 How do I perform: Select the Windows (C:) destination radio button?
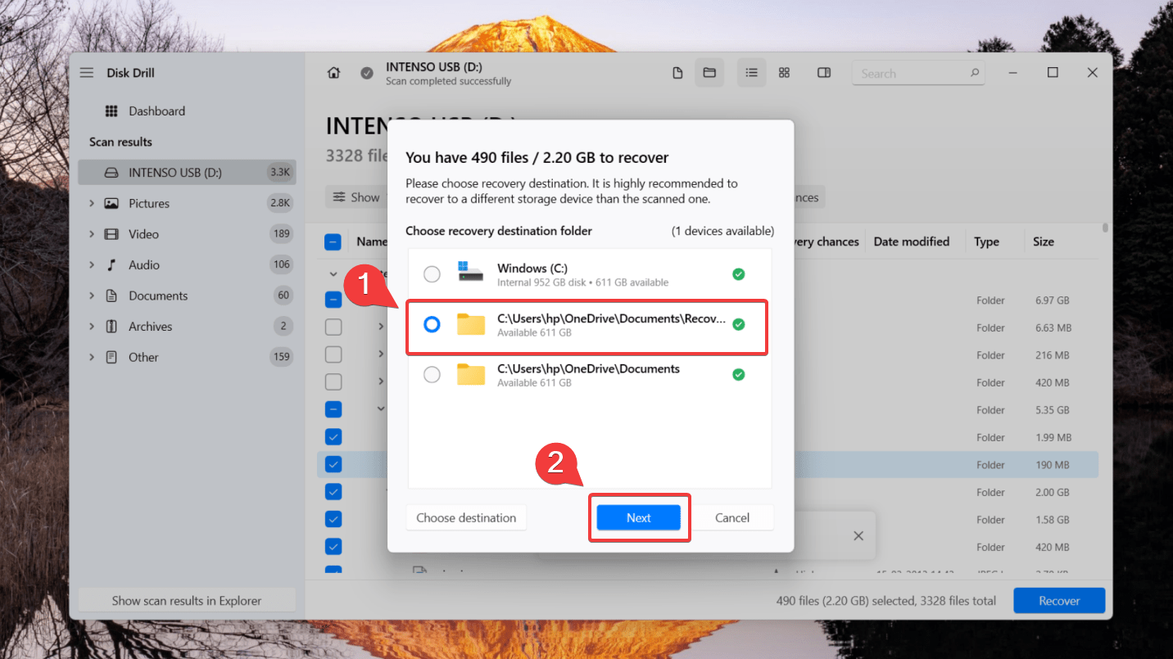[x=432, y=274]
